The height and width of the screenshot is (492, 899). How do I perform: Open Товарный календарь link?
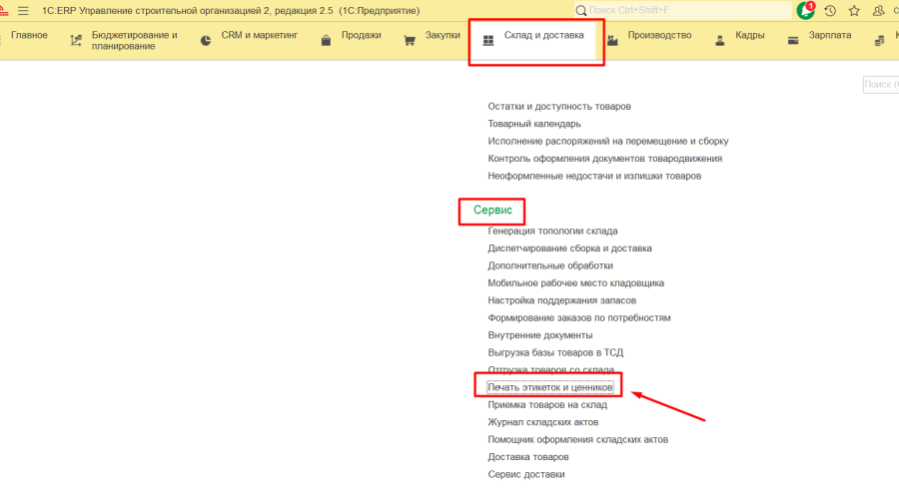click(533, 124)
